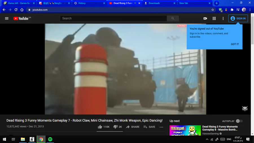Open the media control icon

(238, 10)
